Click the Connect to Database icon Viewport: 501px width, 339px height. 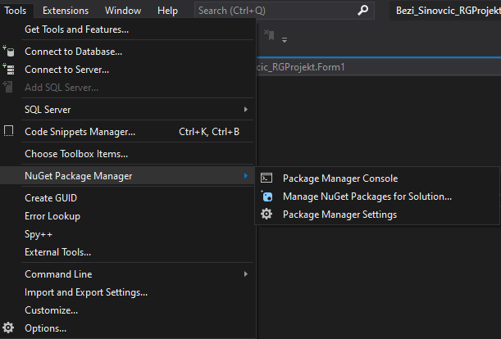pyautogui.click(x=9, y=52)
